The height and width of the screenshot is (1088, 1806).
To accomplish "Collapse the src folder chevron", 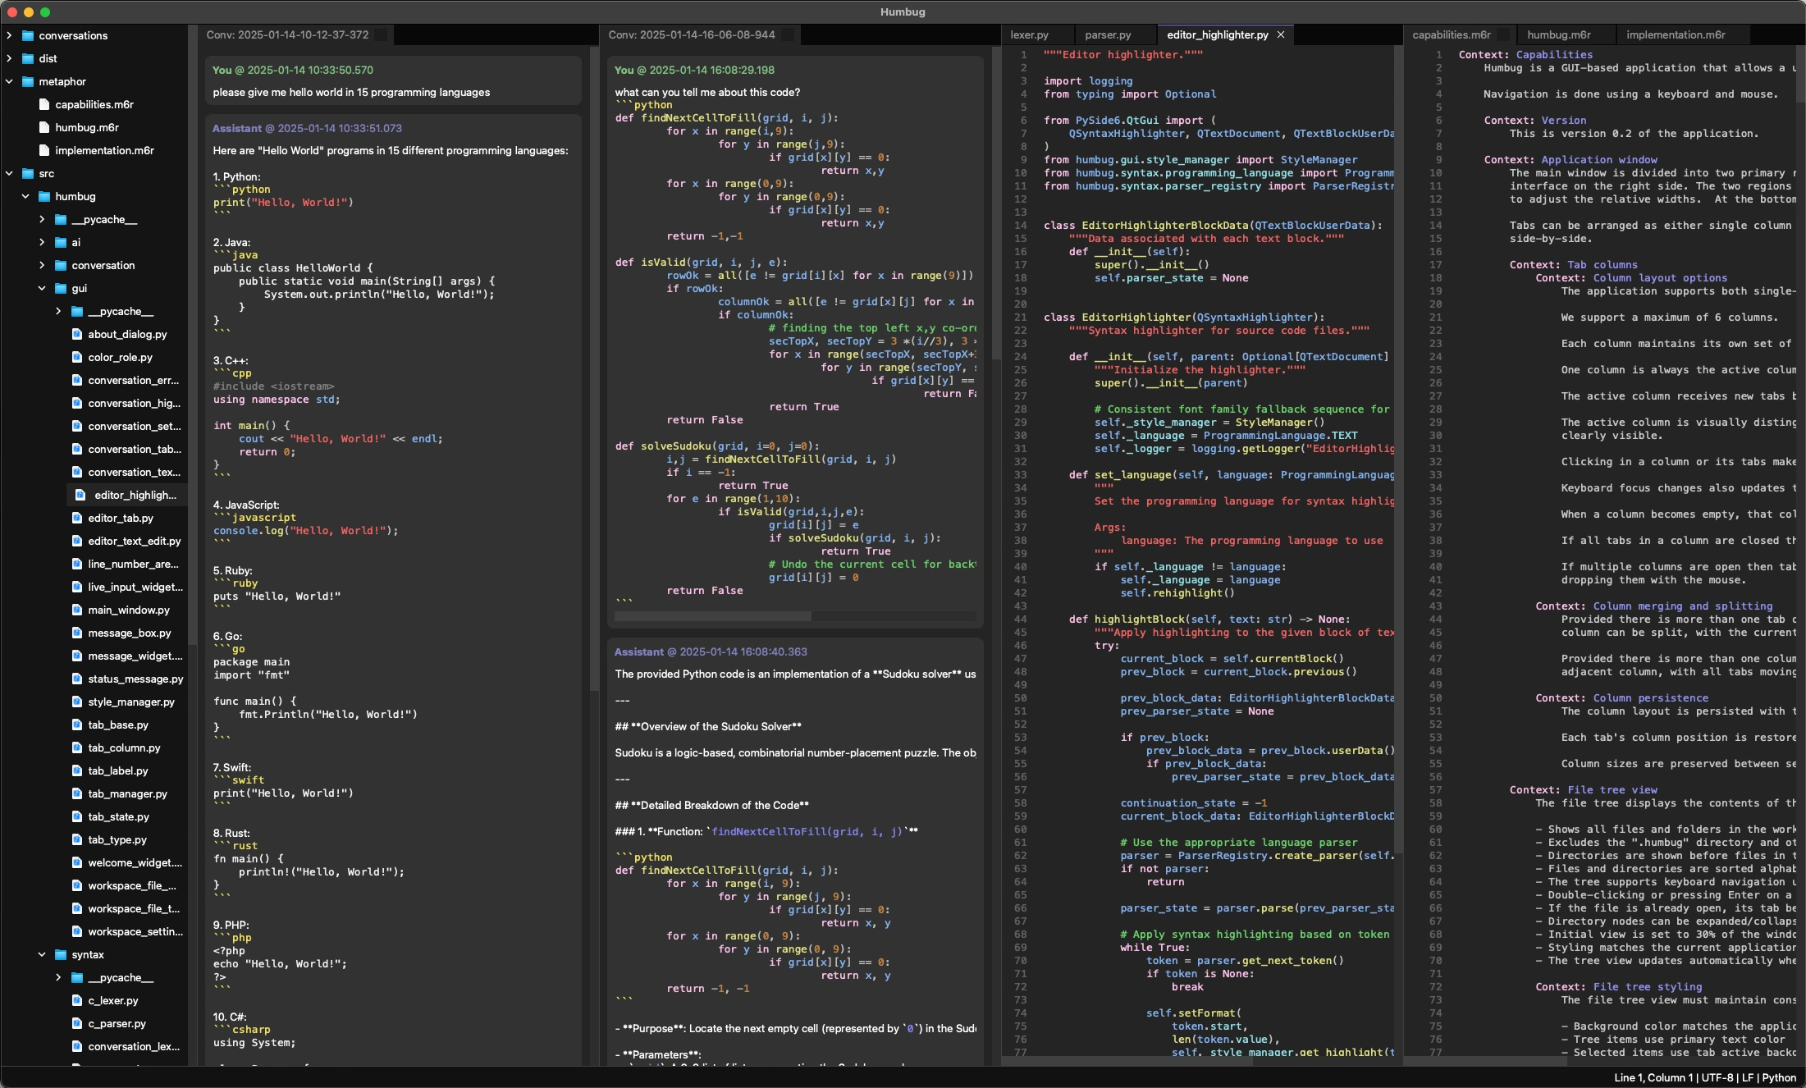I will click(x=9, y=173).
